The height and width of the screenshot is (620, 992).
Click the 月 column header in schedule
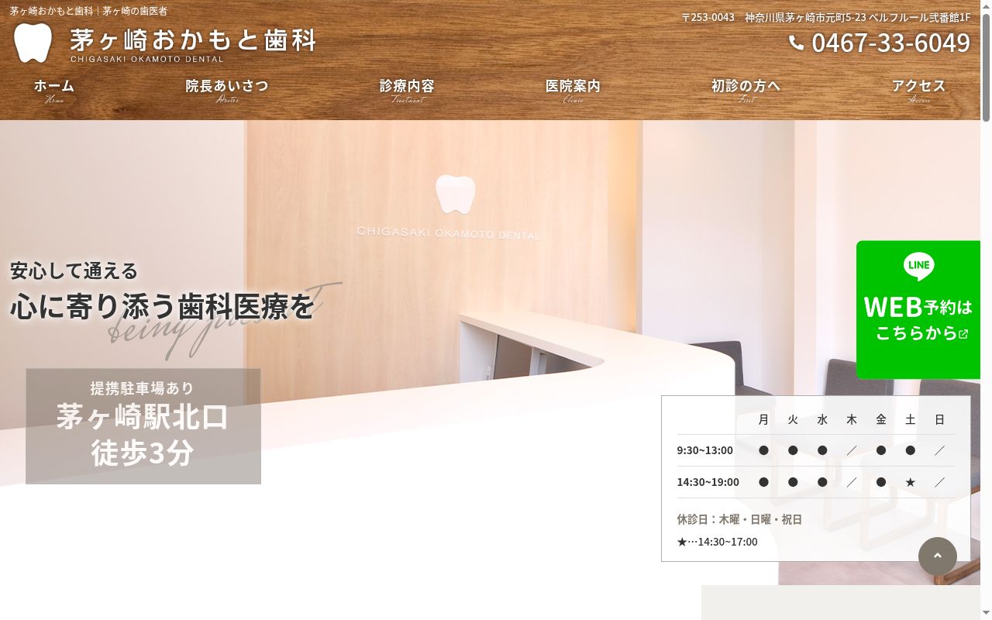click(x=763, y=419)
